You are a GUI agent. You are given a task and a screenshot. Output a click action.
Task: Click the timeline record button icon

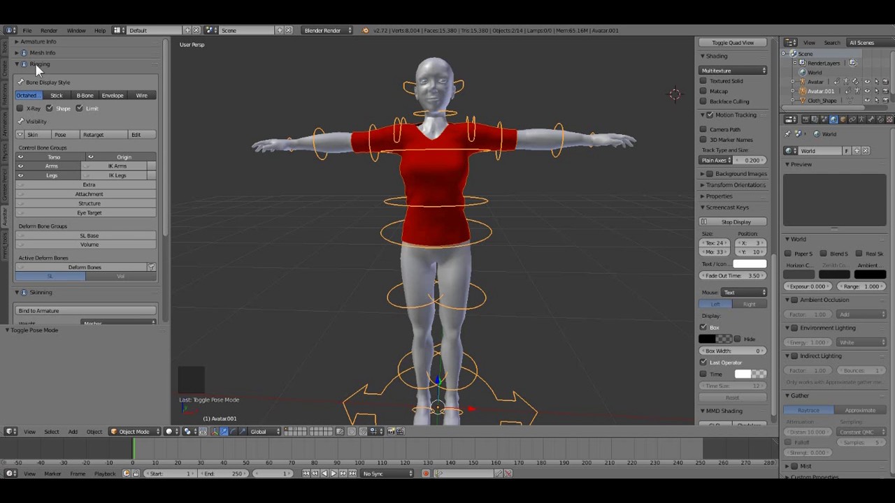tap(426, 474)
